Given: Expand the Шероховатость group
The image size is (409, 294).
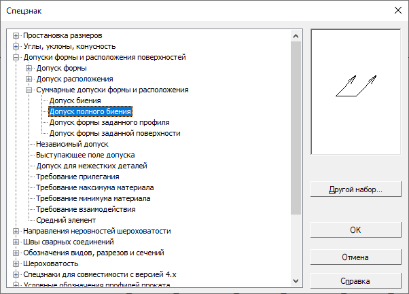Looking at the screenshot, I should click(17, 263).
